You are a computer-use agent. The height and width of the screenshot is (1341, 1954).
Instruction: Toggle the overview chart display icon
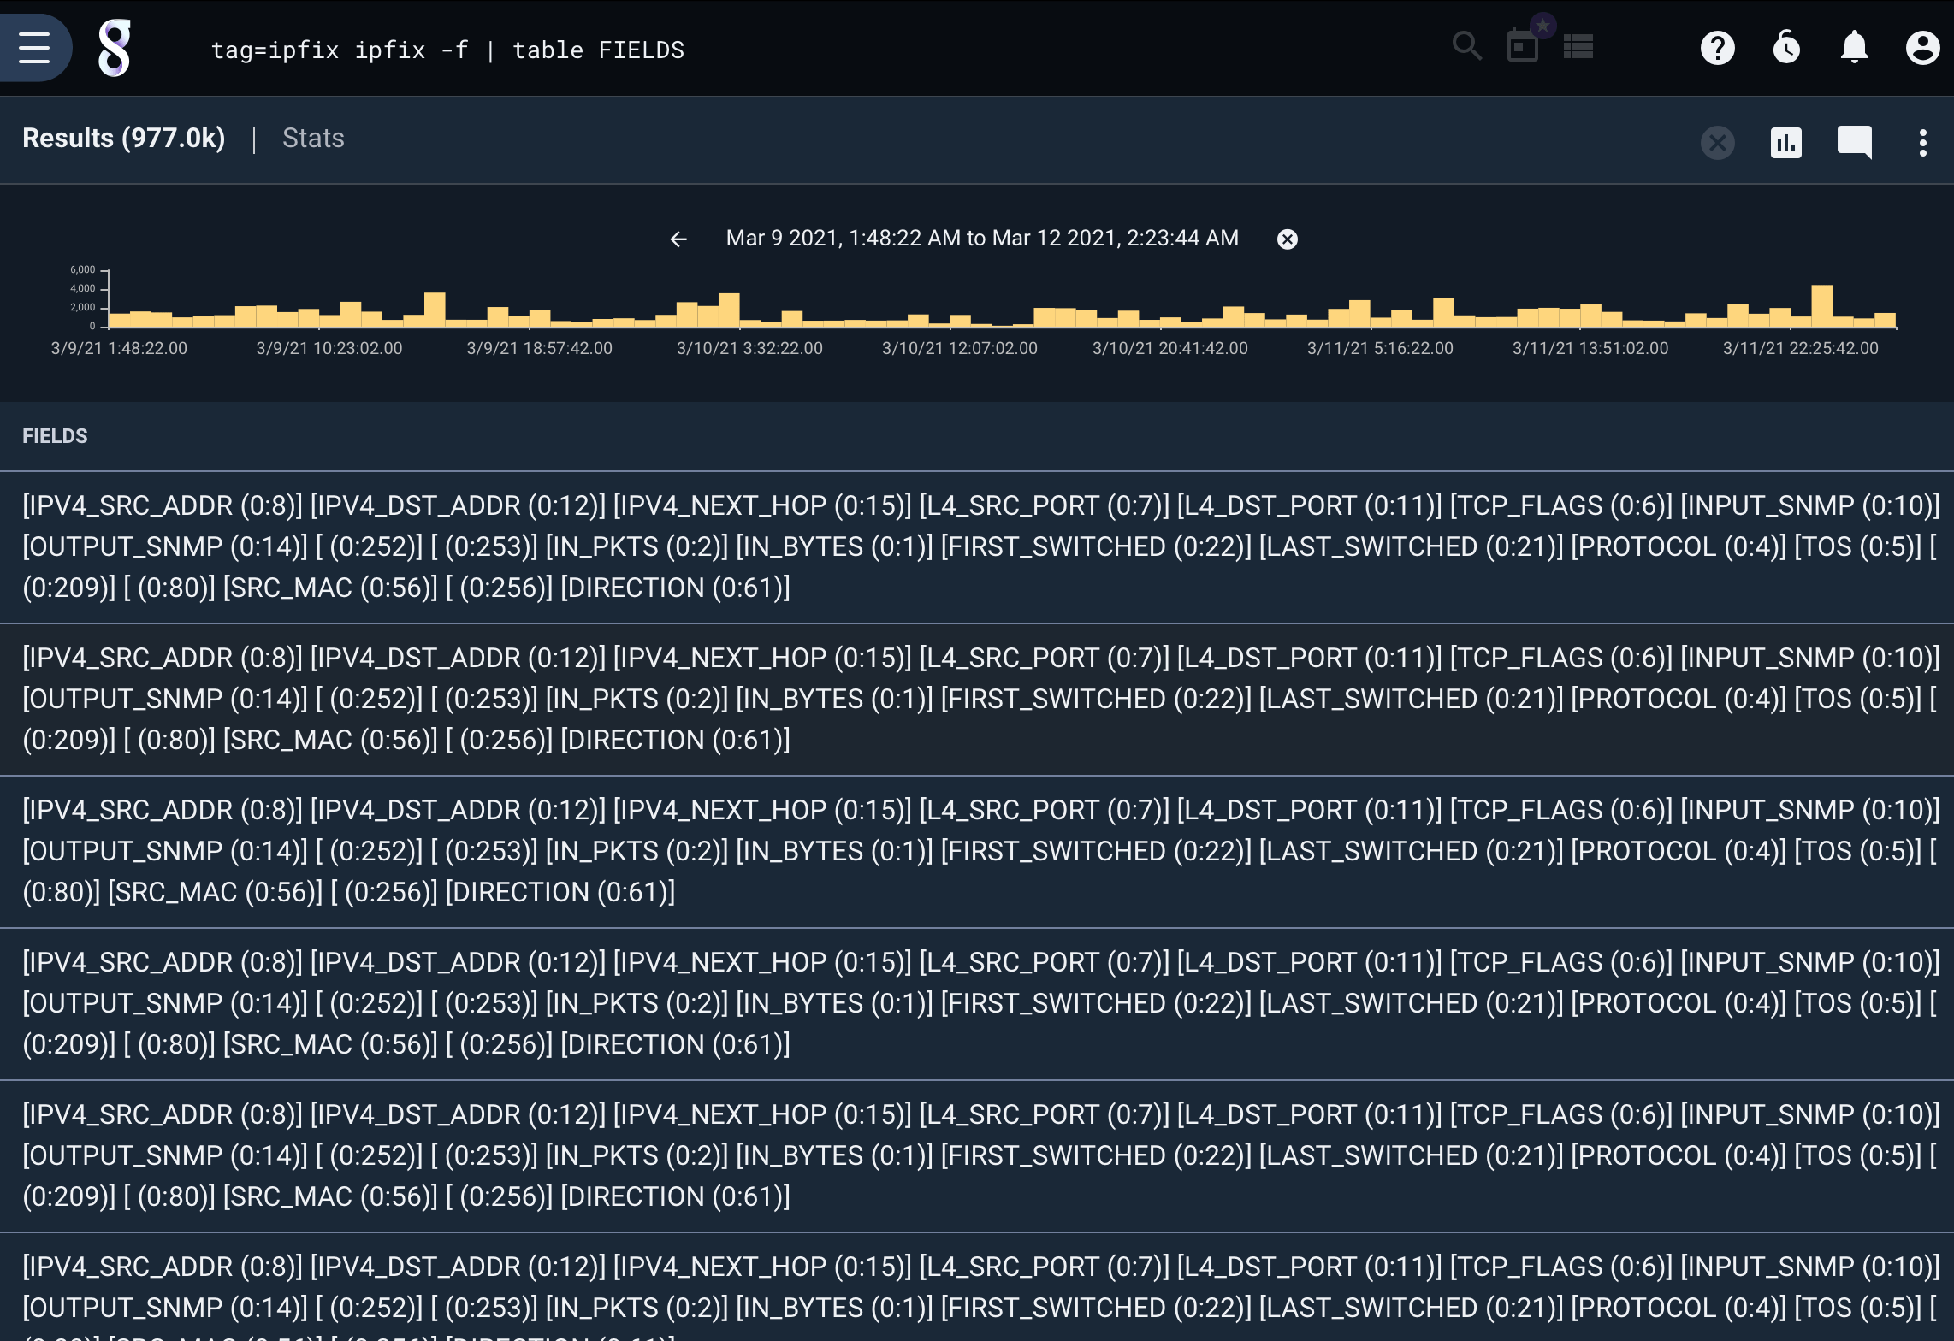tap(1785, 143)
